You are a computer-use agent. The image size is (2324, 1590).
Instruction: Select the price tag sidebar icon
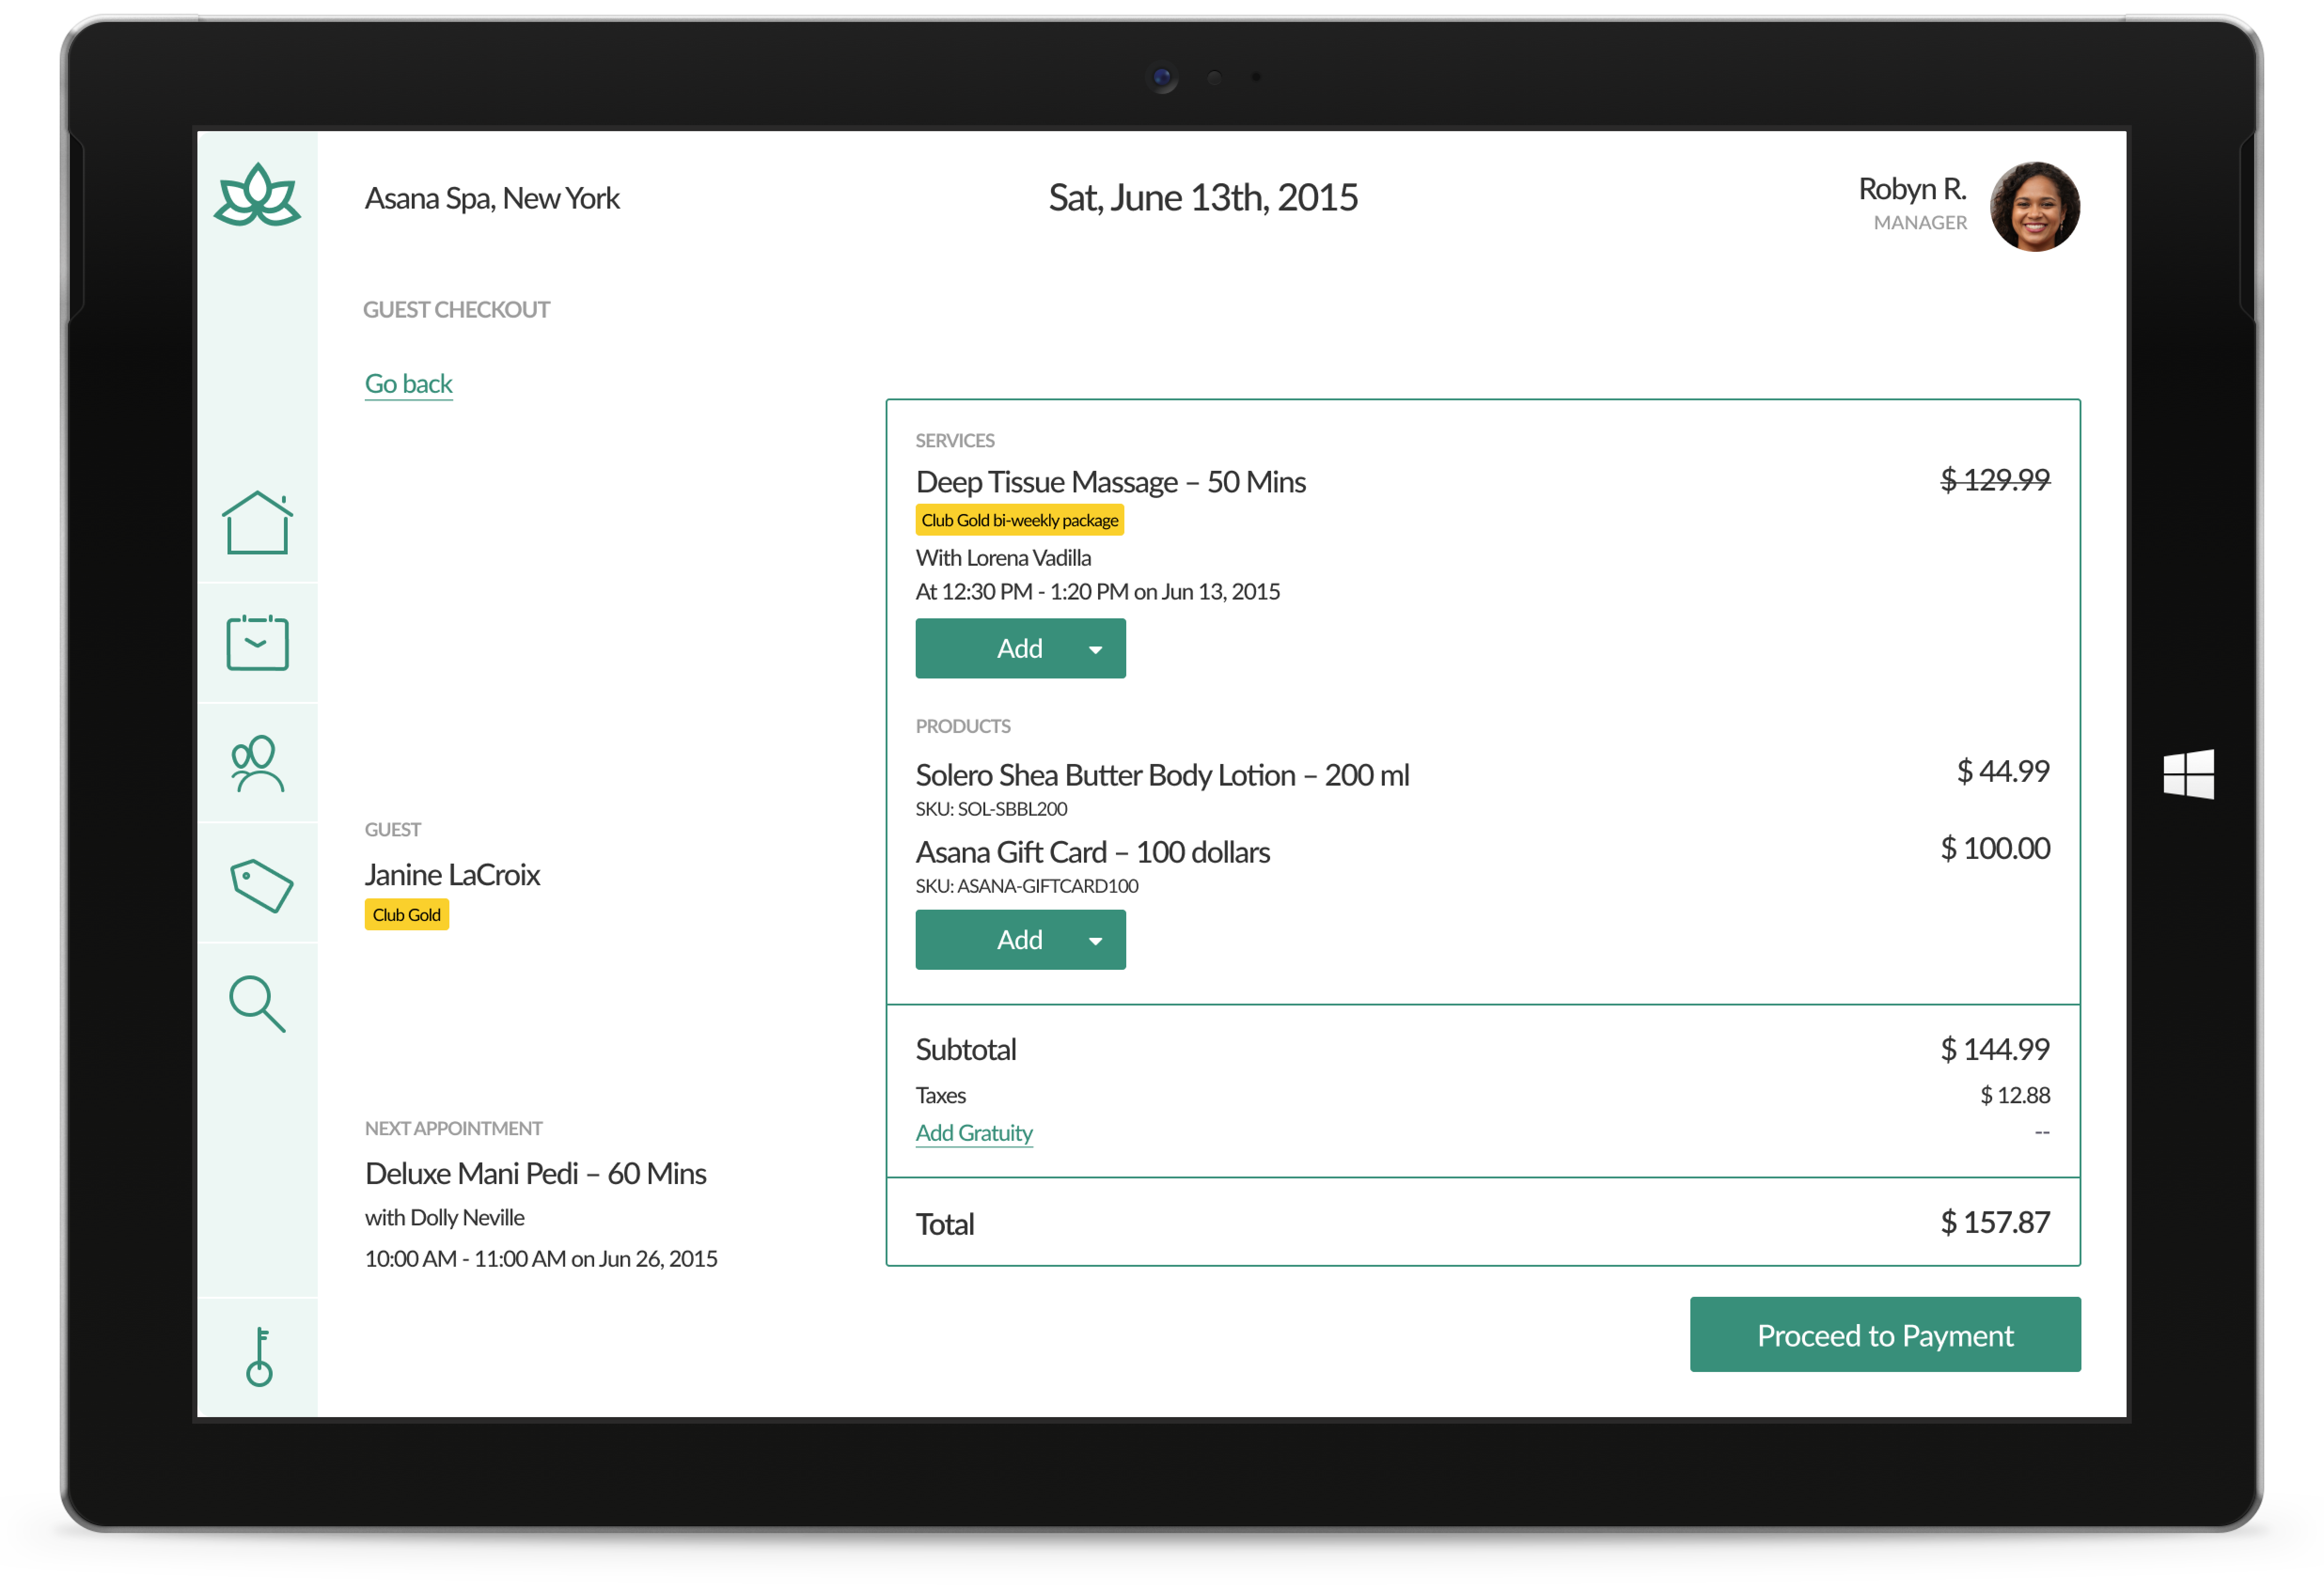point(260,884)
